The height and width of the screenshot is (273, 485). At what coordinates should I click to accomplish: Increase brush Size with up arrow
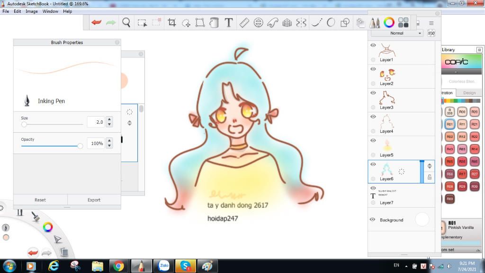pyautogui.click(x=109, y=119)
